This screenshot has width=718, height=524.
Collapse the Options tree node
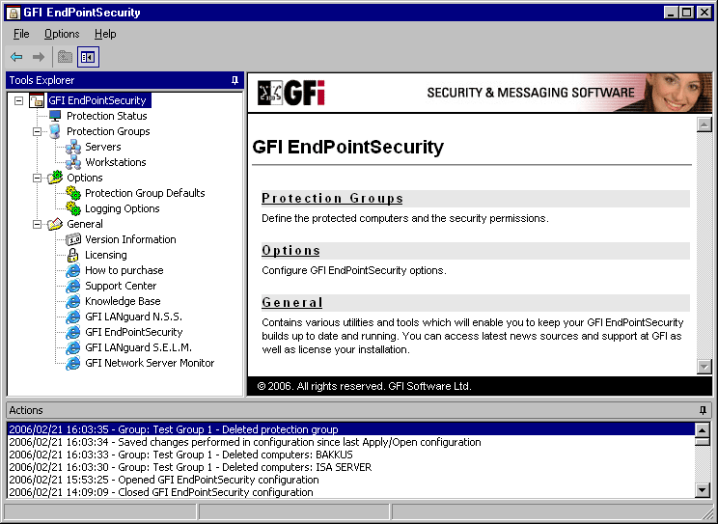pos(37,178)
